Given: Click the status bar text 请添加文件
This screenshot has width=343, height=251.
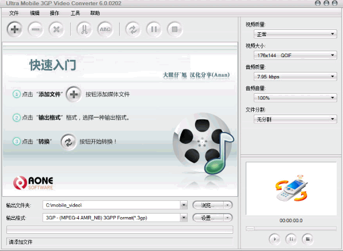Looking at the screenshot, I should point(21,242).
